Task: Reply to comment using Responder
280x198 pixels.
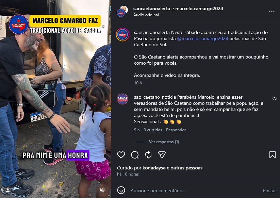Action: coord(176,130)
